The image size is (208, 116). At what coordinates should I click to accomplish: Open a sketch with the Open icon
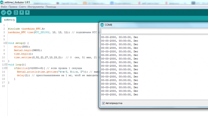tap(22, 13)
